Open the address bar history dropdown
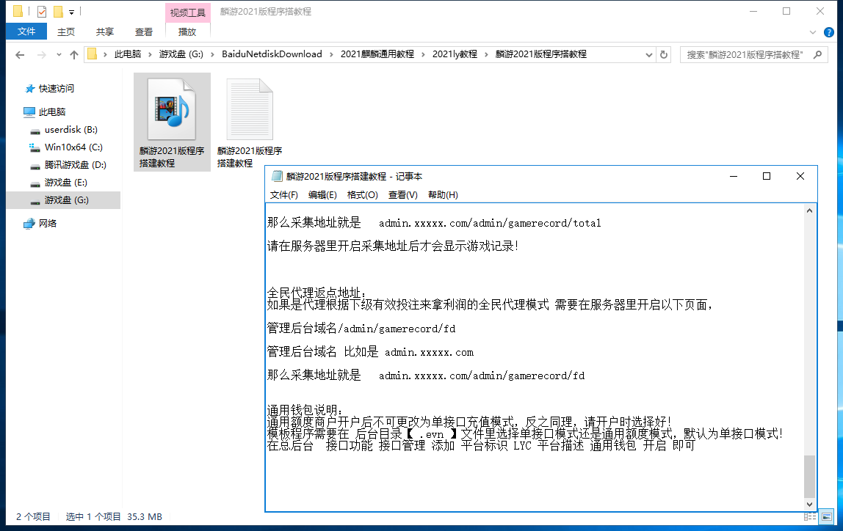The height and width of the screenshot is (531, 843). (x=648, y=54)
